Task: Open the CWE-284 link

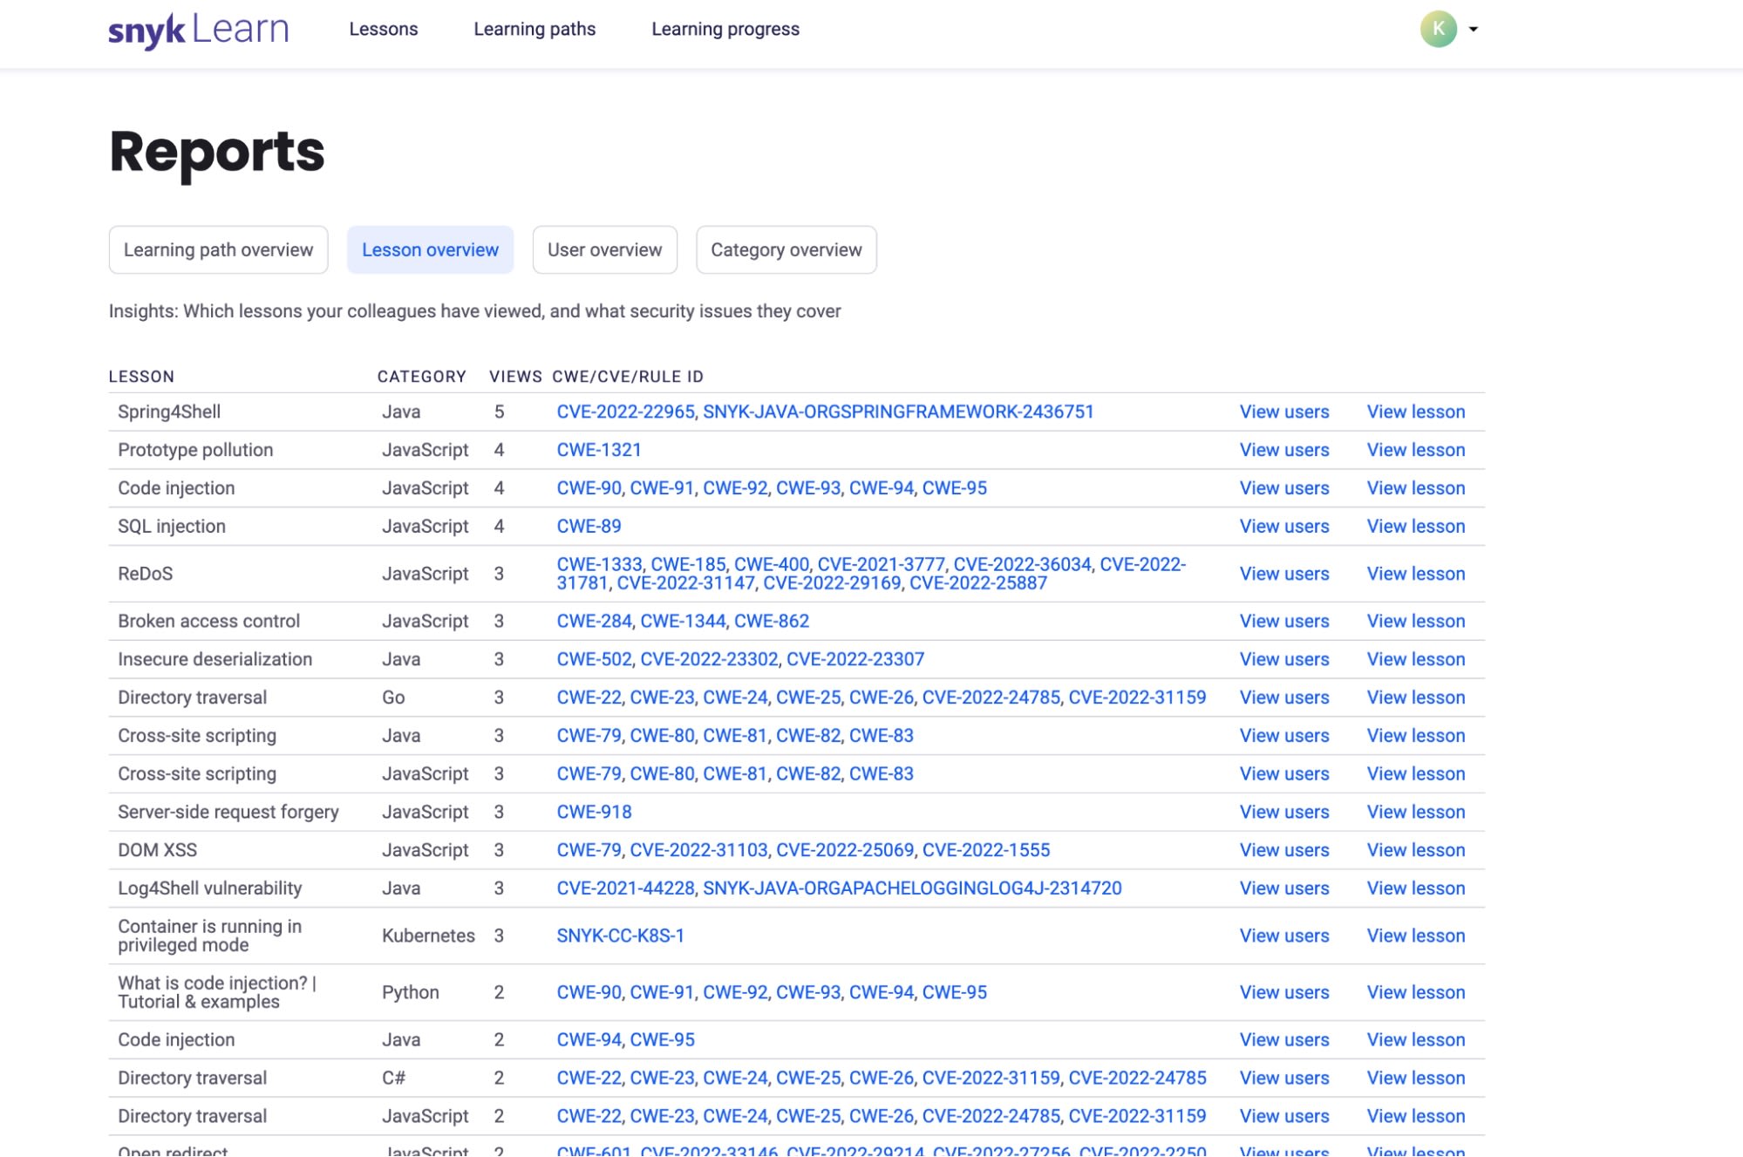Action: click(x=594, y=621)
